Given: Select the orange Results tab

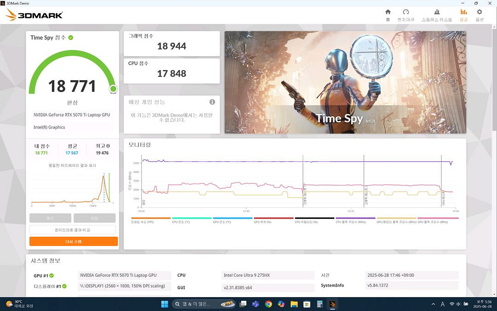Looking at the screenshot, I should tap(463, 15).
